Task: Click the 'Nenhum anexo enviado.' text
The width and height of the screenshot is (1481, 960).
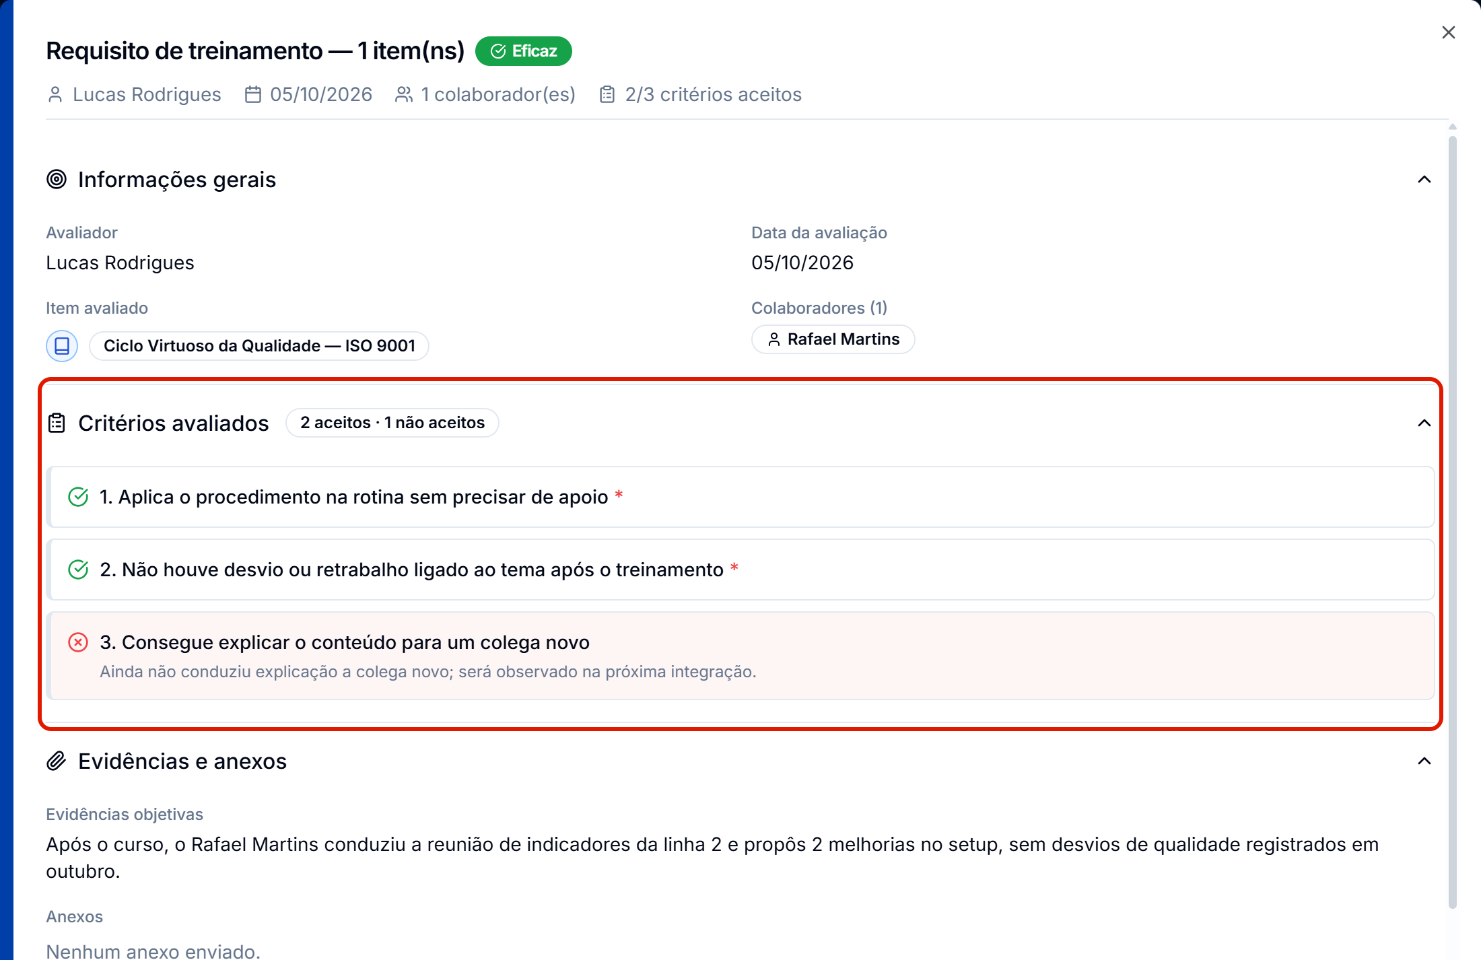Action: click(153, 951)
